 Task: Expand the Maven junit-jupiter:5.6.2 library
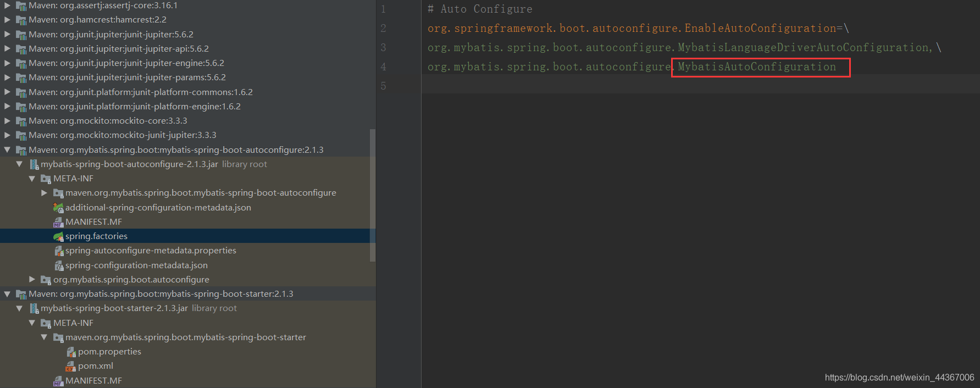point(7,34)
